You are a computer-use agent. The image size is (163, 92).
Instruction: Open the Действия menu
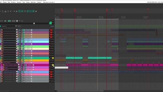[33, 2]
